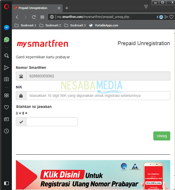Toggle the sidebar panel at the bottom
Viewport: 175px width, 190px height.
6,183
